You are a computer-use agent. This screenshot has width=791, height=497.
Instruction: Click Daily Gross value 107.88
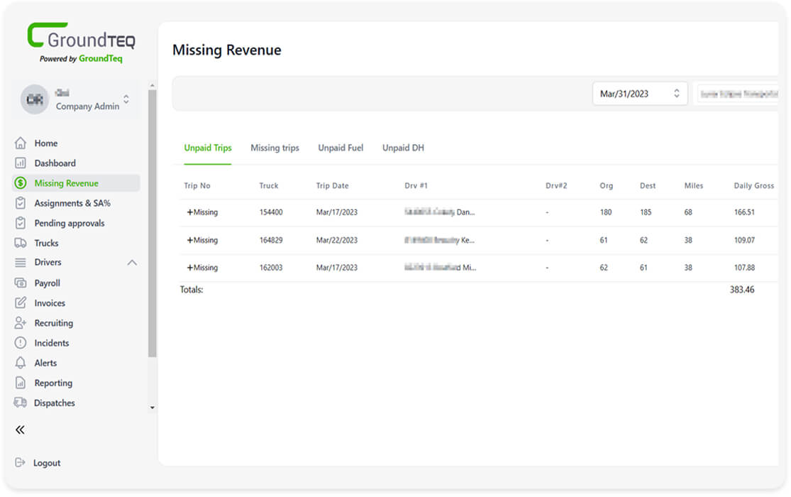click(745, 268)
